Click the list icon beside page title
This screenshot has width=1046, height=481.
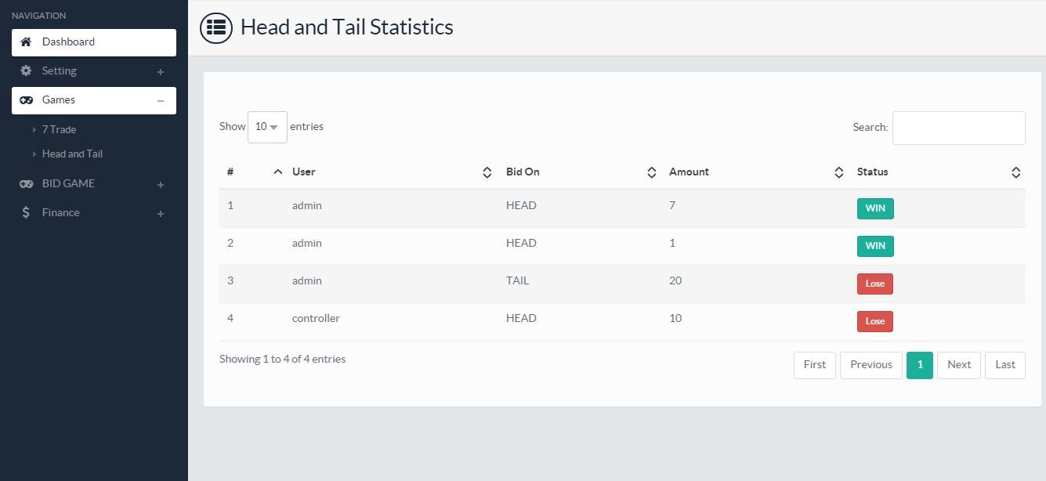pyautogui.click(x=216, y=27)
